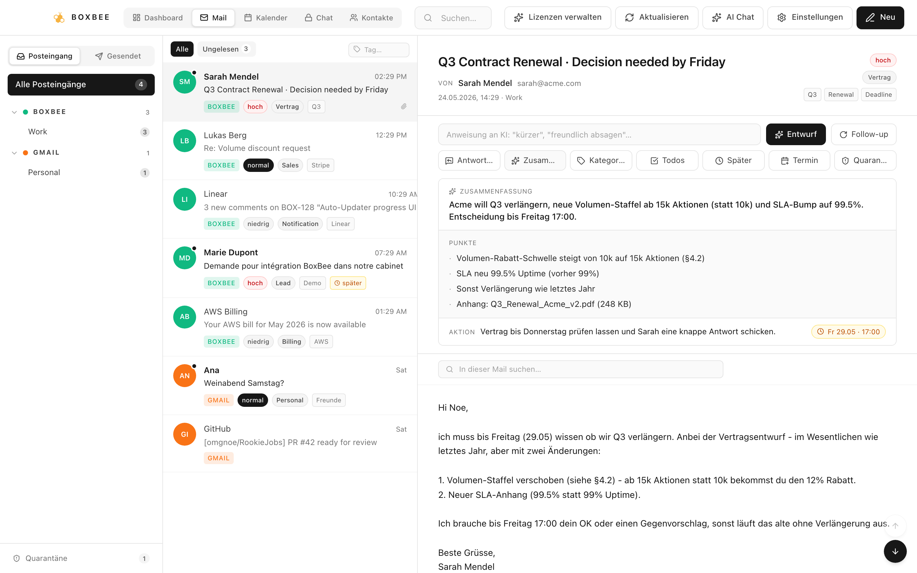Click the hoch tag on Sarah Mendel mail
The height and width of the screenshot is (573, 917).
click(255, 107)
